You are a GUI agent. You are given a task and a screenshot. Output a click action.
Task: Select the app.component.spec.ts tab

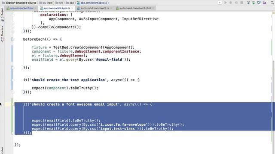click(57, 8)
